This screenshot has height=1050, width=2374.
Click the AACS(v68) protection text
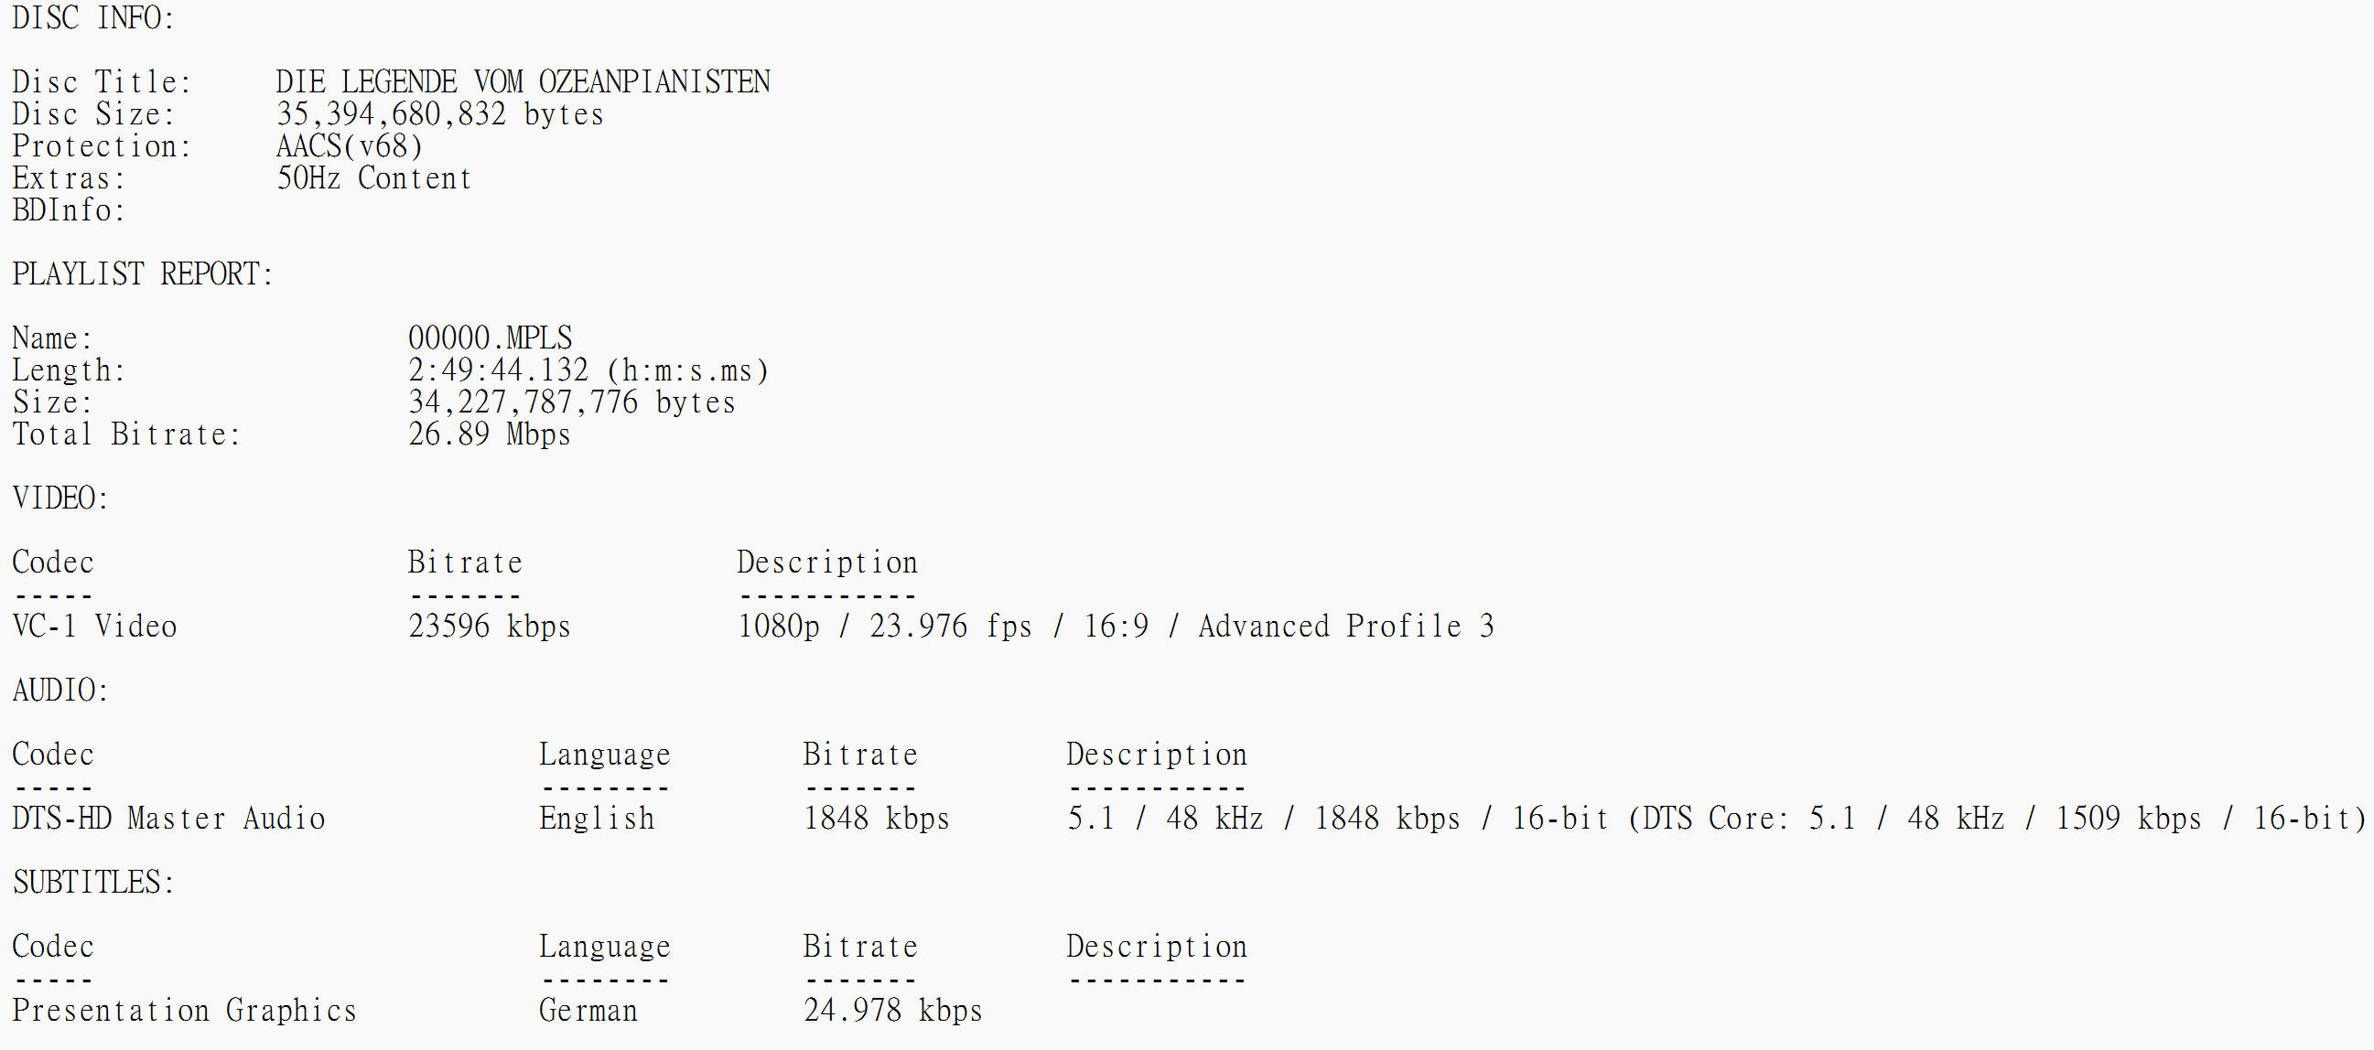tap(350, 146)
